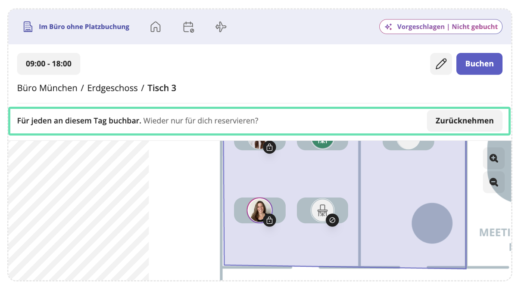Zoom in on the floor plan

point(494,158)
